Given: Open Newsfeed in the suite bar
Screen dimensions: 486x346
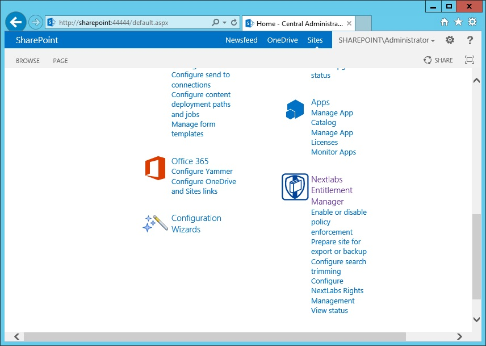Looking at the screenshot, I should click(241, 40).
